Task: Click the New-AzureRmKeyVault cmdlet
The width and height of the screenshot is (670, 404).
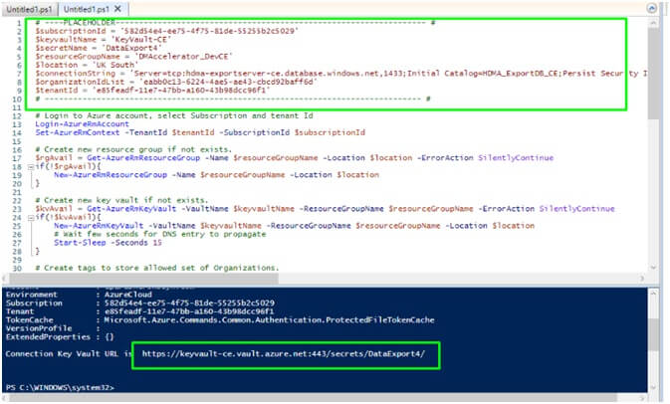Action: click(99, 226)
